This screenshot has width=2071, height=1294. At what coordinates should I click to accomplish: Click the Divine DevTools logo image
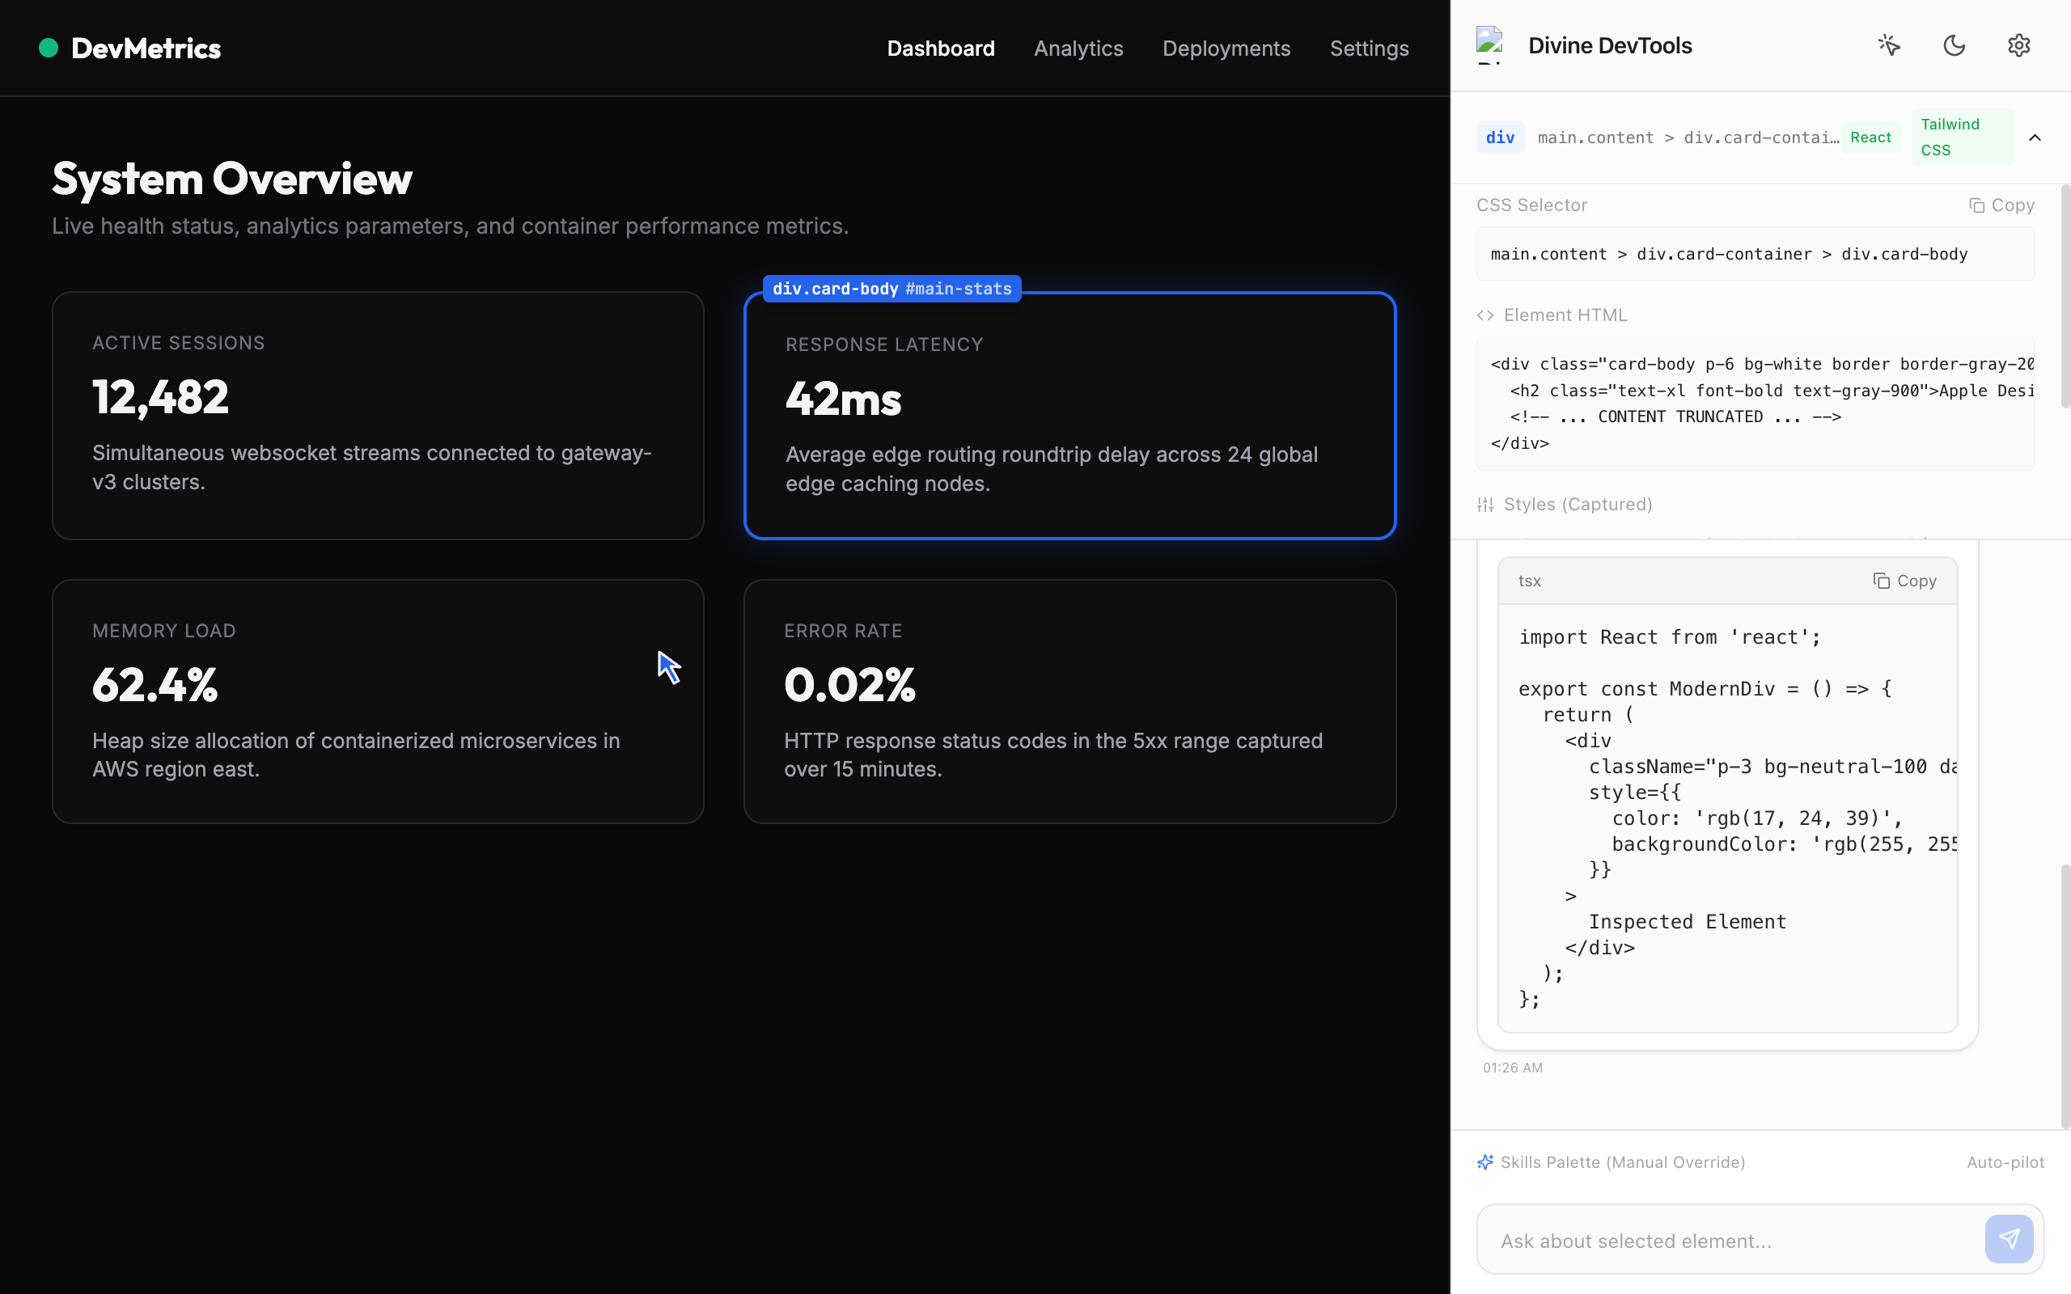click(x=1490, y=45)
